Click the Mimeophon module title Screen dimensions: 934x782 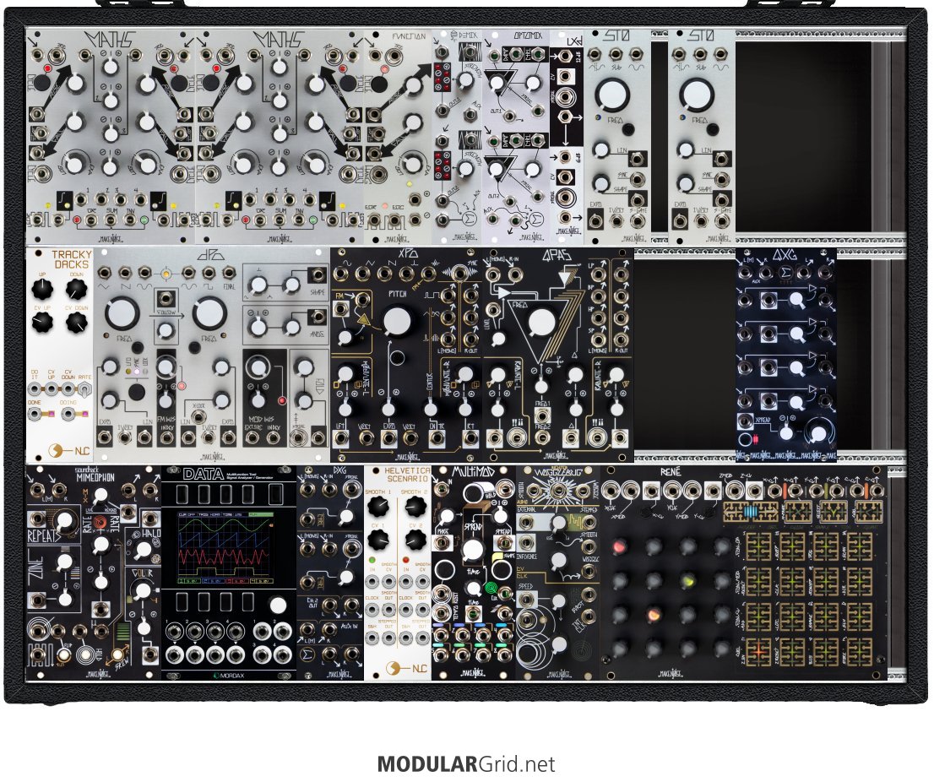(95, 475)
